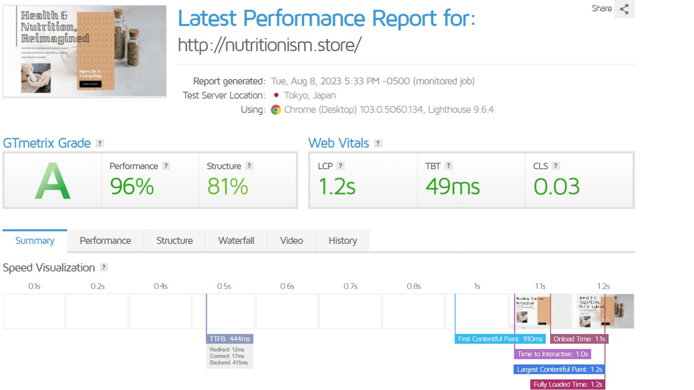View the History tab
Image resolution: width=694 pixels, height=390 pixels.
[x=343, y=240]
